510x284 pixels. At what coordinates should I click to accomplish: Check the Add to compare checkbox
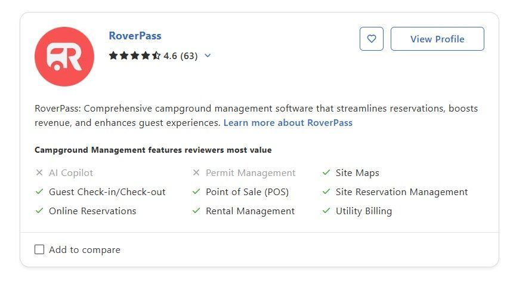(39, 249)
